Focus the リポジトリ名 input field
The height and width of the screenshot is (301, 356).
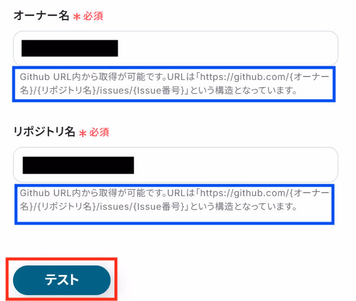click(176, 165)
